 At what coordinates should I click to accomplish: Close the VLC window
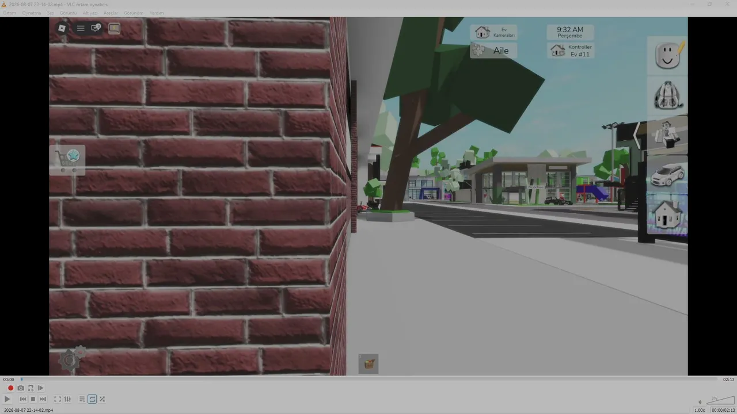pos(727,4)
